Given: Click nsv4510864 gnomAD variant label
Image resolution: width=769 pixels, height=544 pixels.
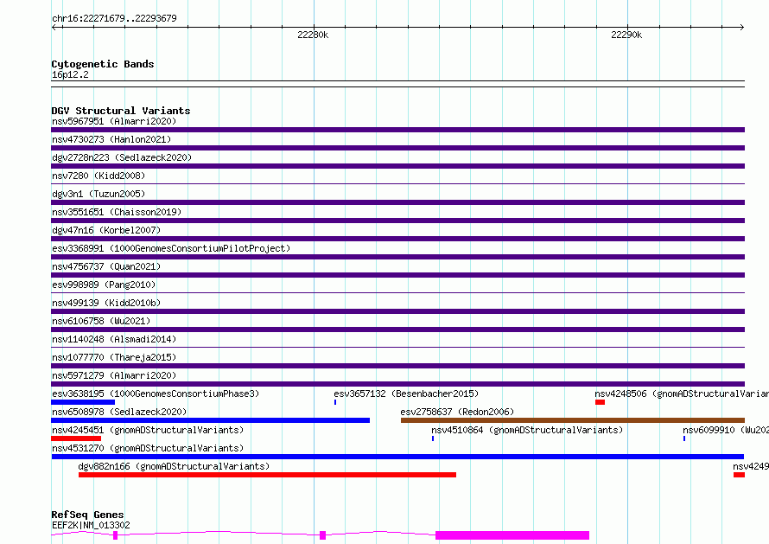Looking at the screenshot, I should pyautogui.click(x=527, y=430).
